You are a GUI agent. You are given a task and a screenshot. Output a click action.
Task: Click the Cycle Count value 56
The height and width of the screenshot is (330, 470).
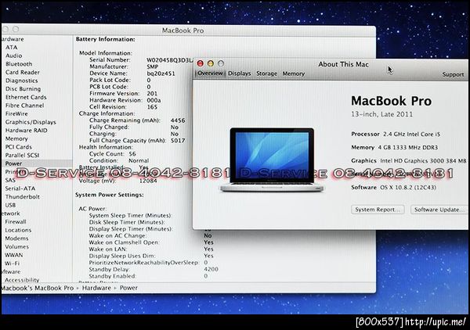(132, 154)
